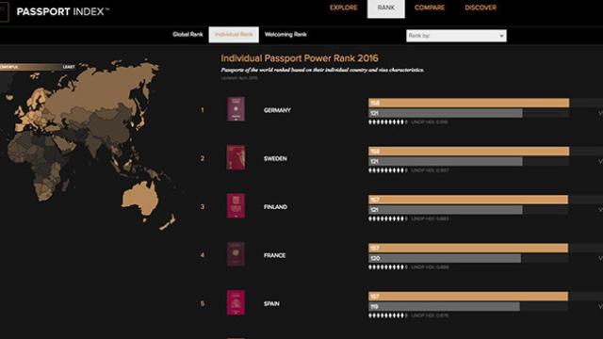Viewport: 603px width, 339px height.
Task: Go to the Compare tab
Action: (x=430, y=8)
